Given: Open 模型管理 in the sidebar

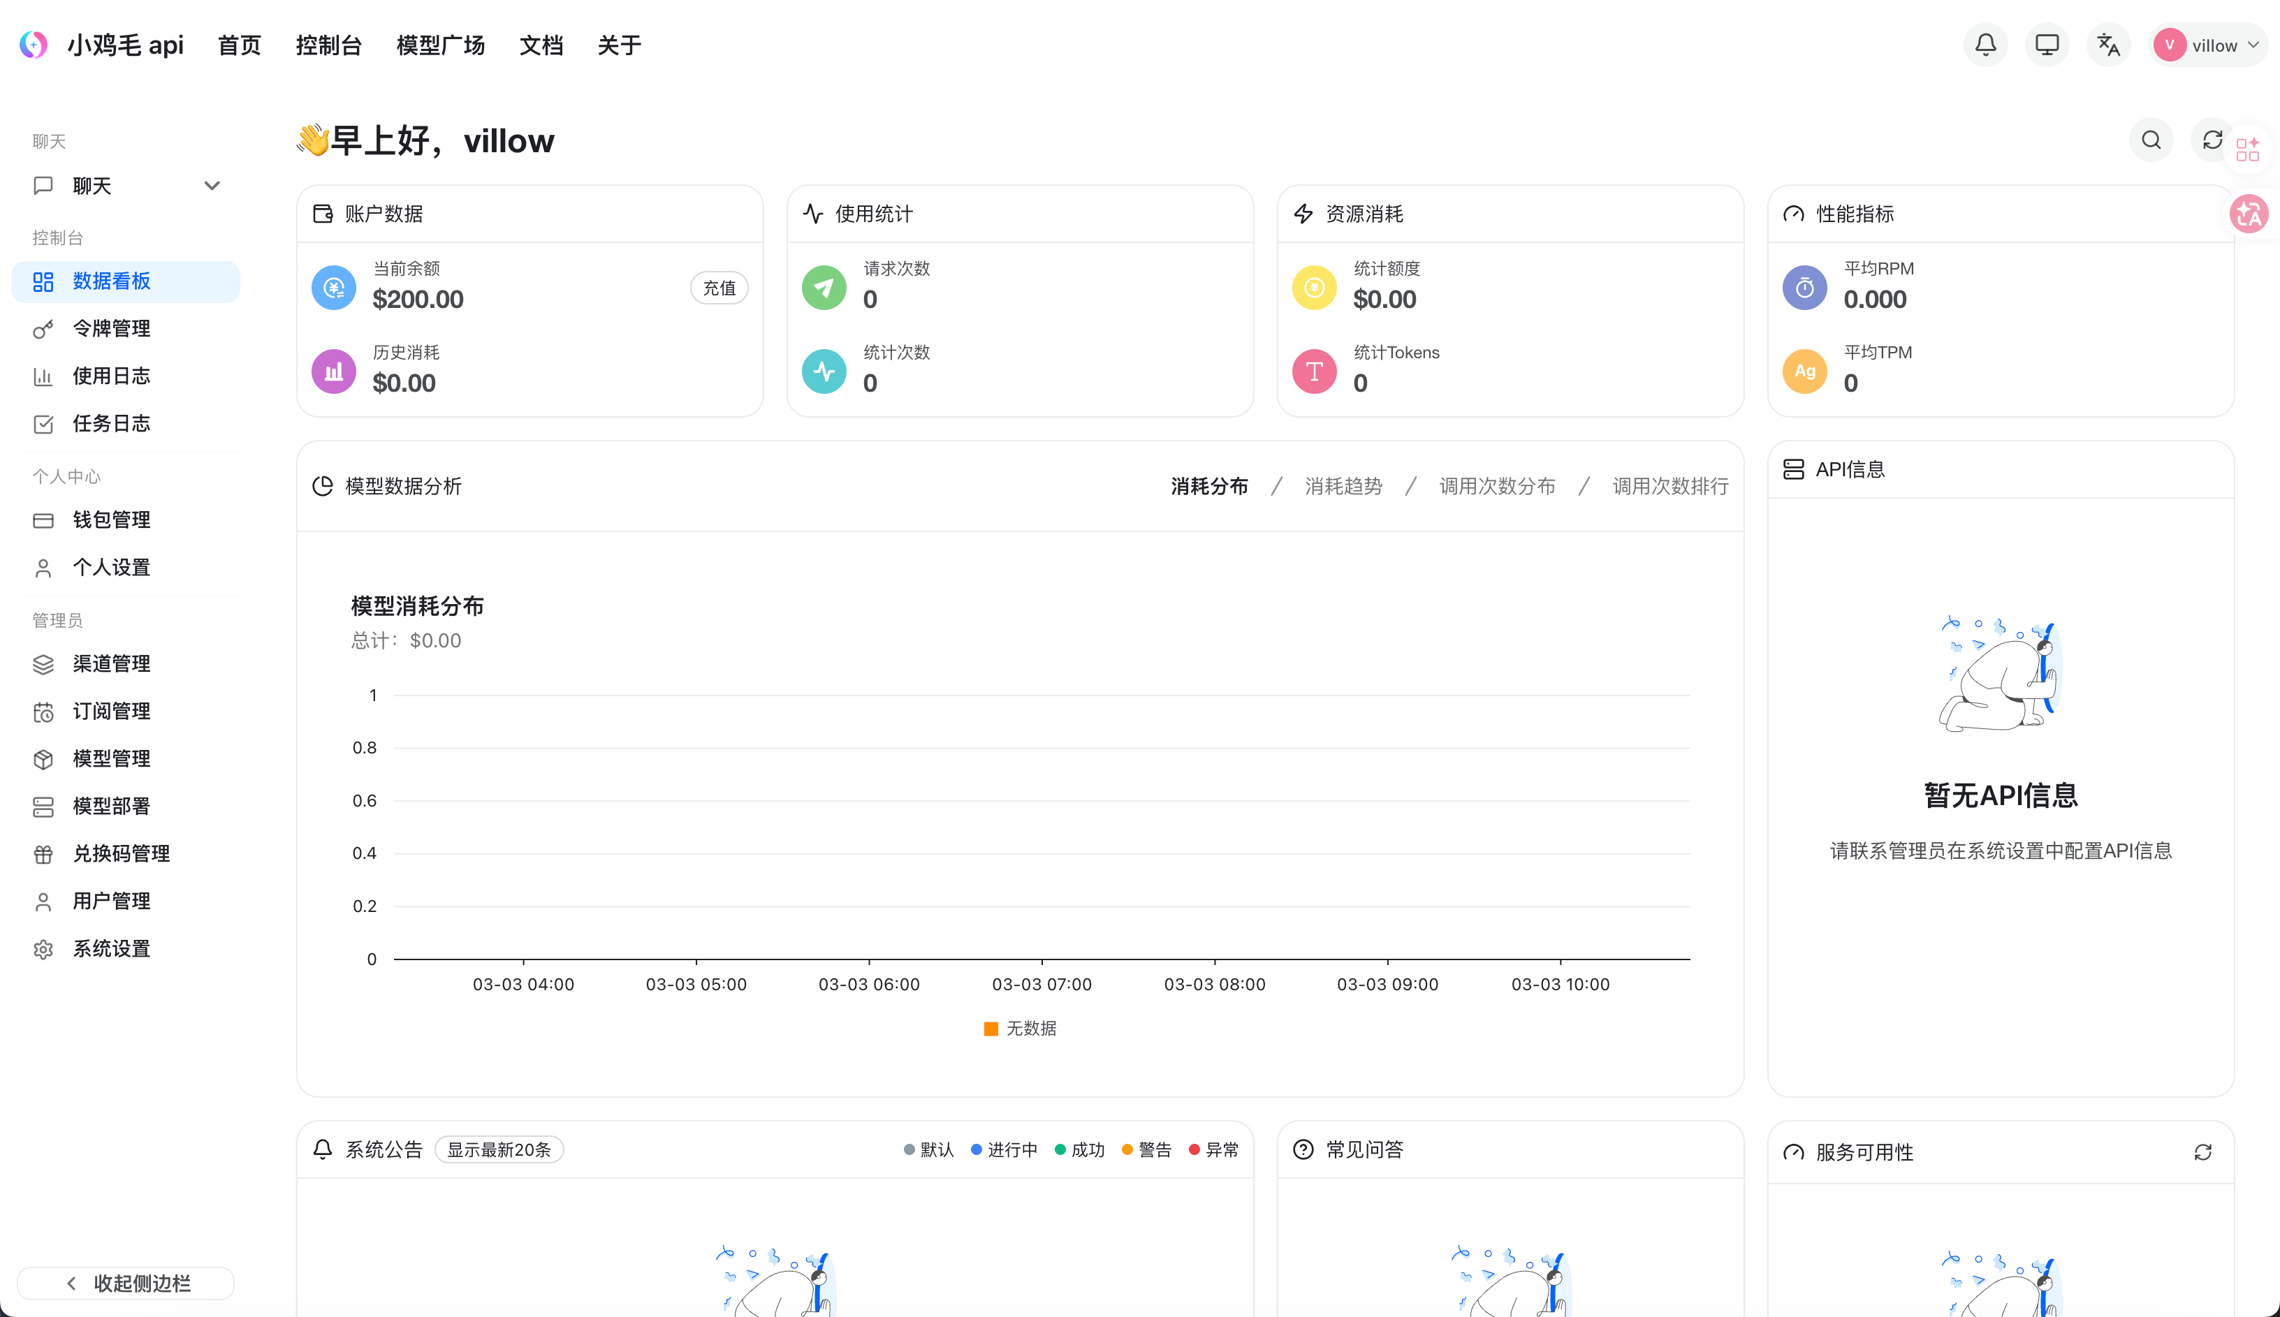Looking at the screenshot, I should pos(126,759).
